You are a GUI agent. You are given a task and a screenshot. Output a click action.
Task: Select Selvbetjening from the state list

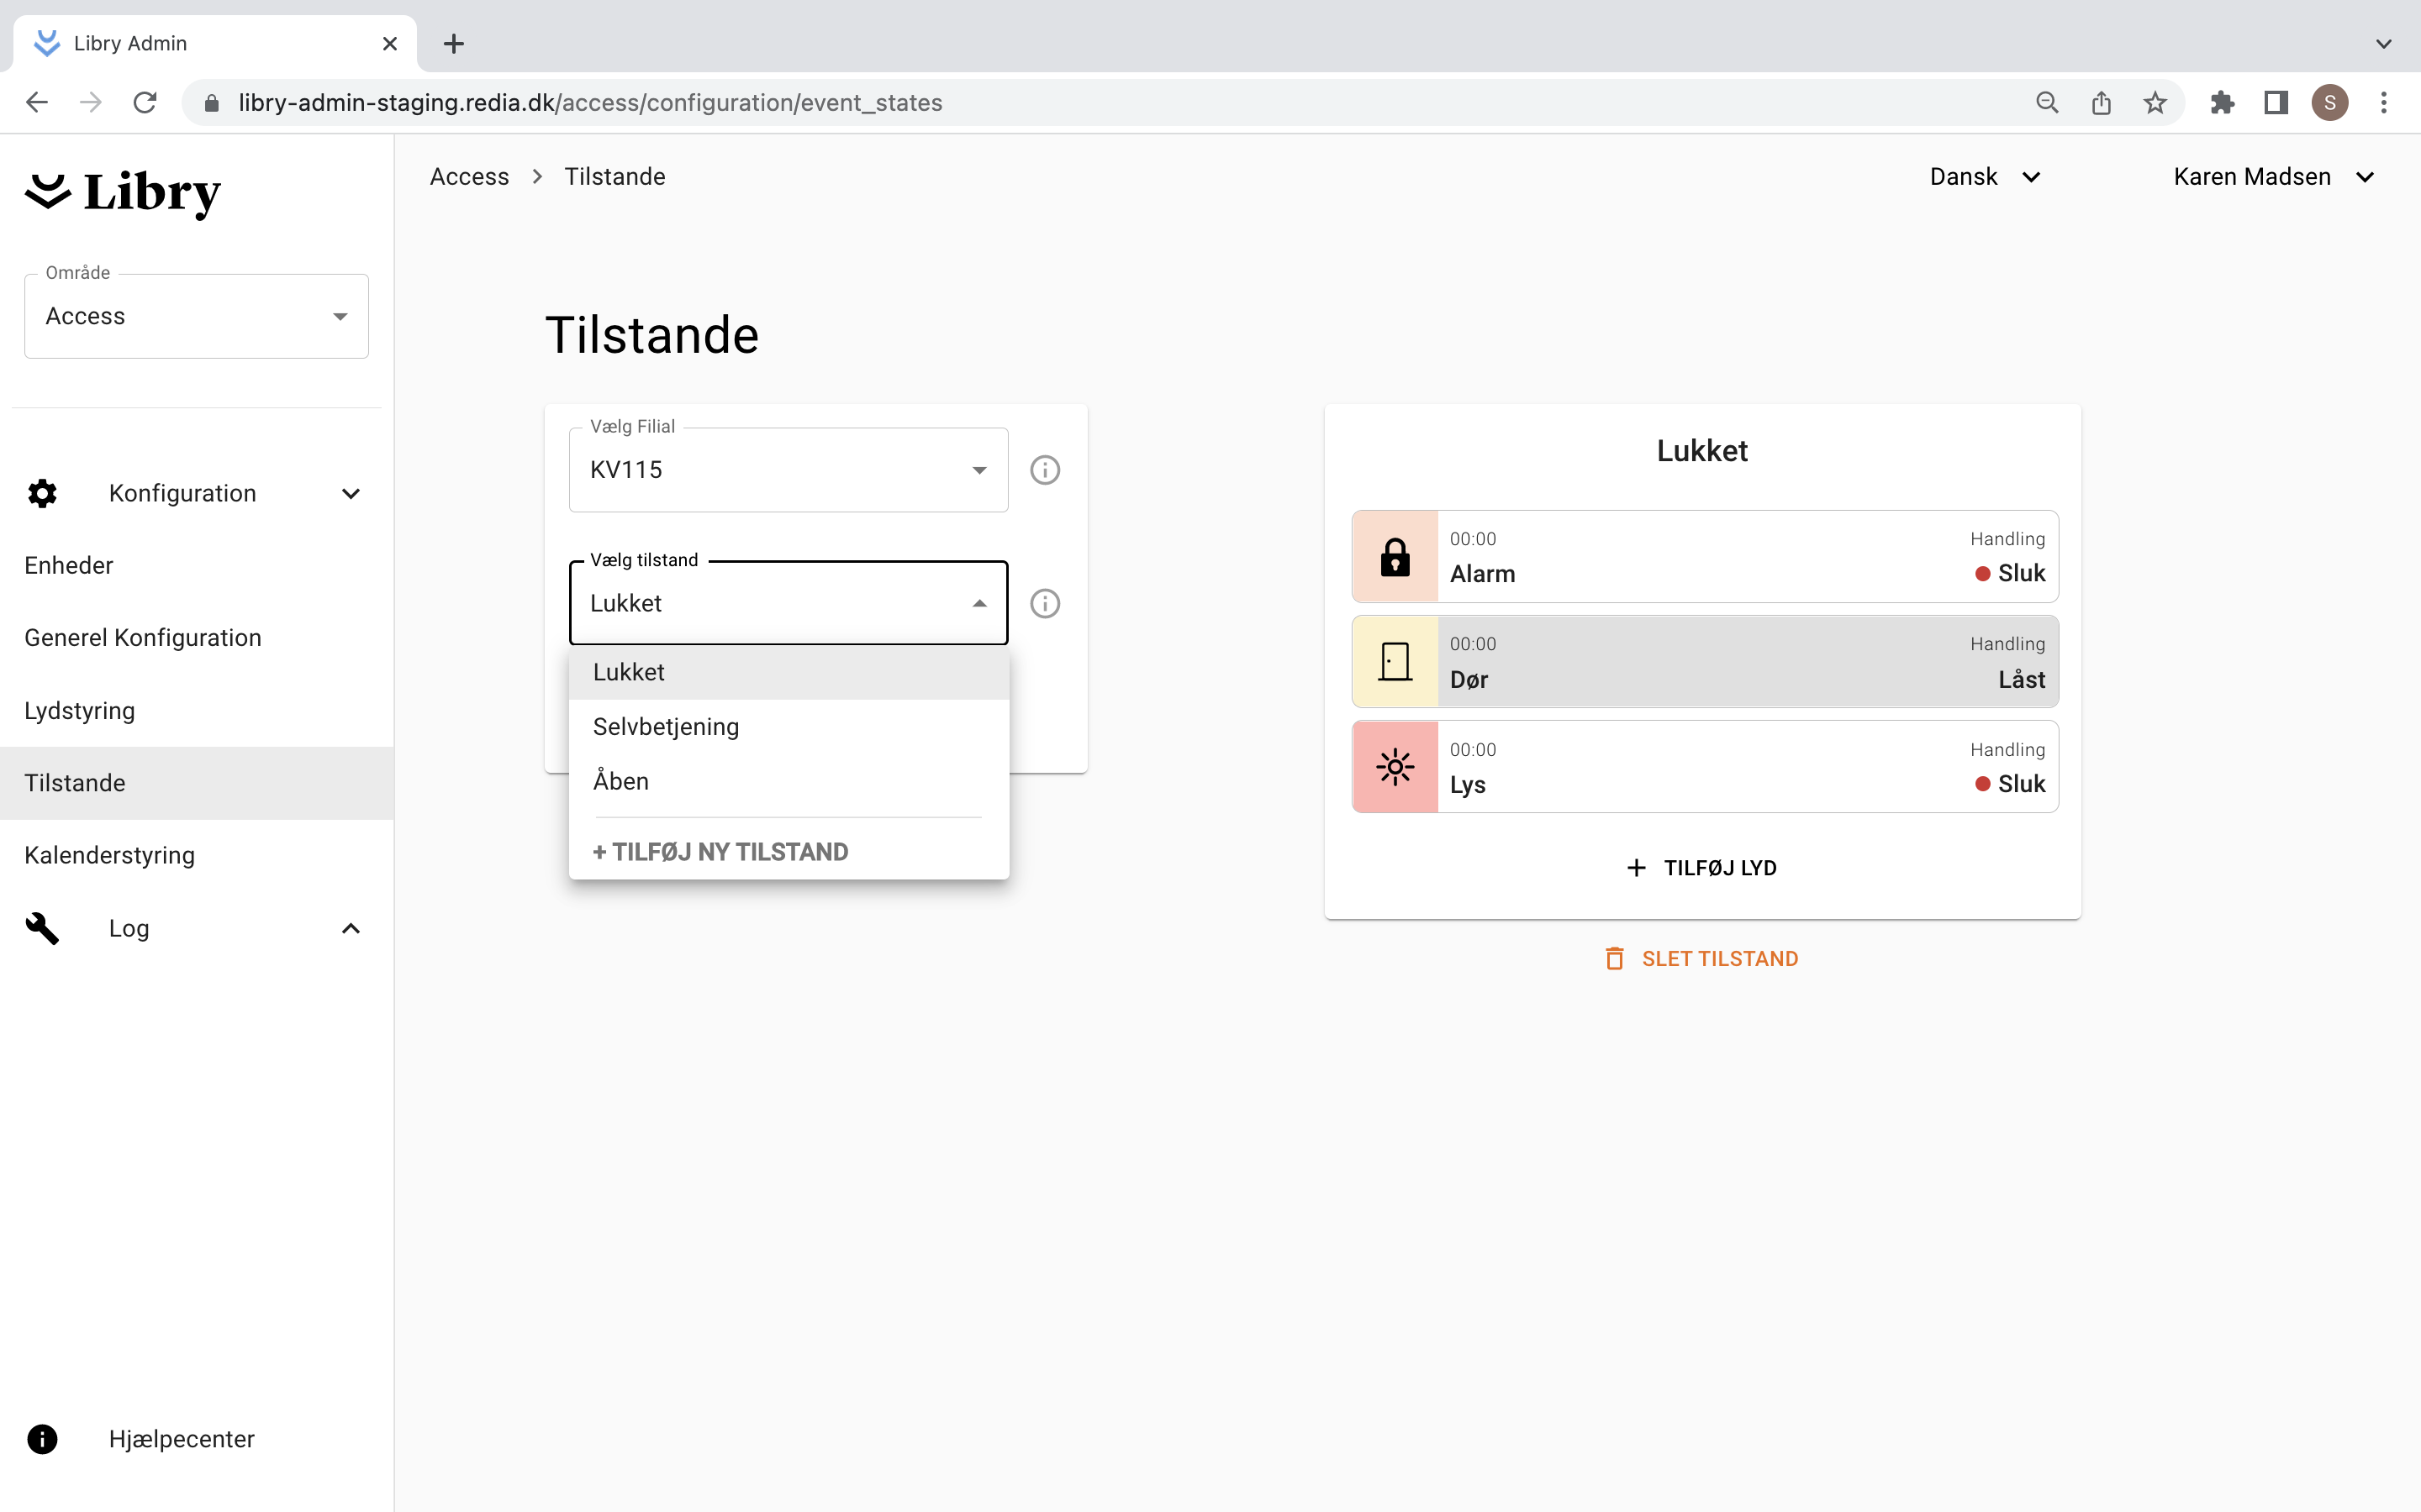coord(667,727)
